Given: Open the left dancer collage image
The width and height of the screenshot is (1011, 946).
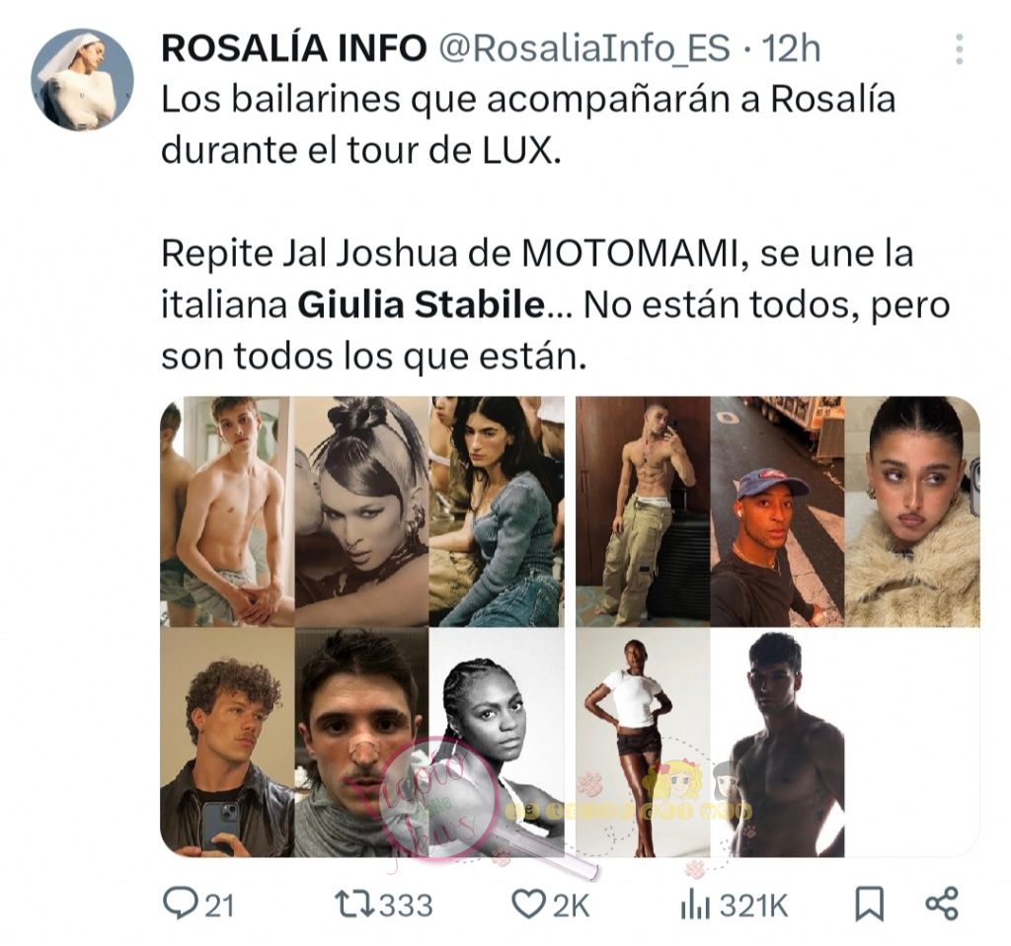Looking at the screenshot, I should (362, 627).
